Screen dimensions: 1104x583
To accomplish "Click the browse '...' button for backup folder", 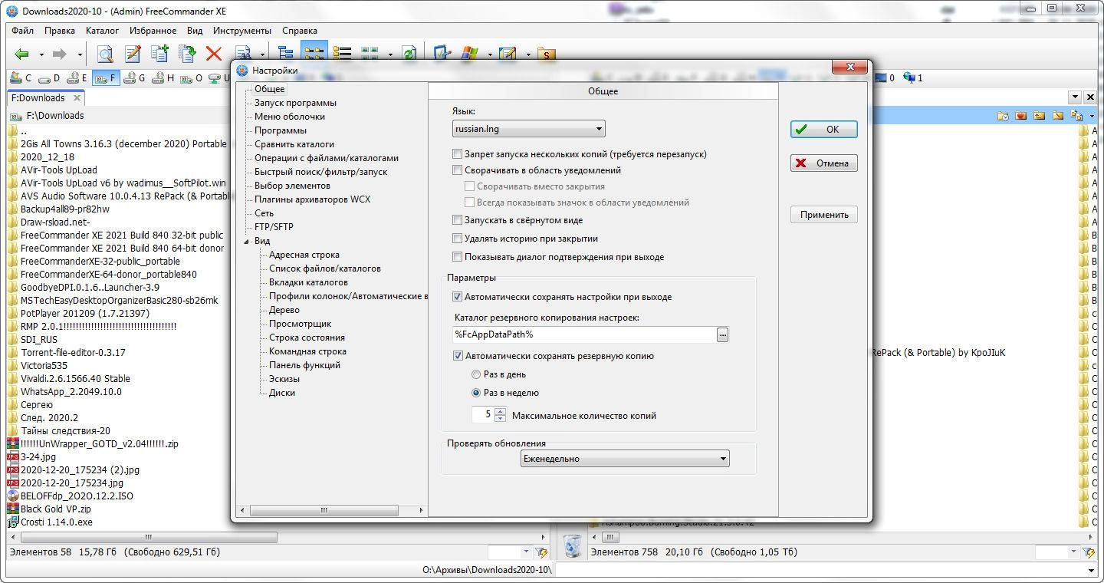I will pos(722,334).
